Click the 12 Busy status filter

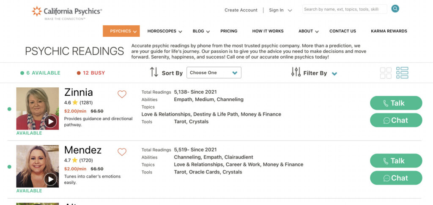(x=91, y=73)
